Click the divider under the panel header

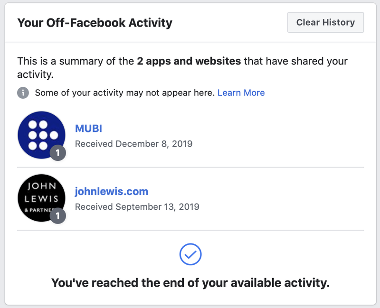pyautogui.click(x=190, y=43)
